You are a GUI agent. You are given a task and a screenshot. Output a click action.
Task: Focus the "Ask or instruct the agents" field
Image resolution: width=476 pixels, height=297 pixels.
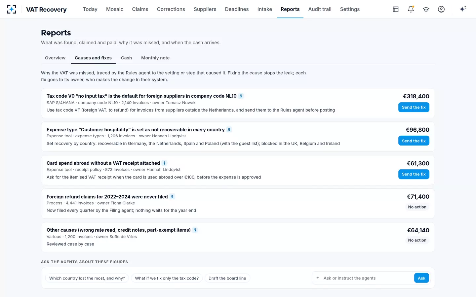click(367, 278)
